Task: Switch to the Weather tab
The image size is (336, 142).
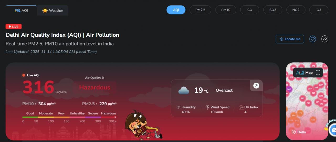Action: click(x=53, y=10)
